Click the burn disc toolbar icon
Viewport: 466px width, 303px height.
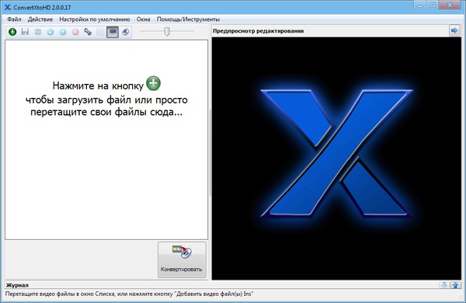click(x=125, y=32)
